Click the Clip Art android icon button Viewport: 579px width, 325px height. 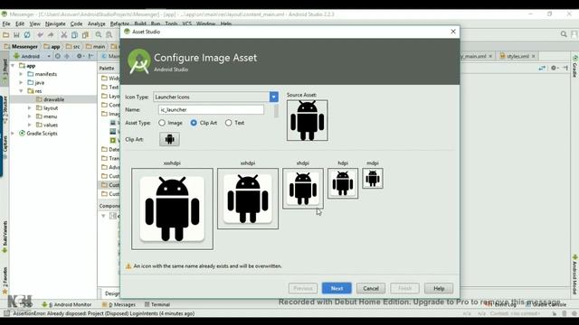pyautogui.click(x=169, y=139)
